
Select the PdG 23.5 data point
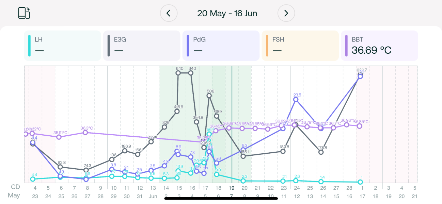pyautogui.click(x=296, y=99)
